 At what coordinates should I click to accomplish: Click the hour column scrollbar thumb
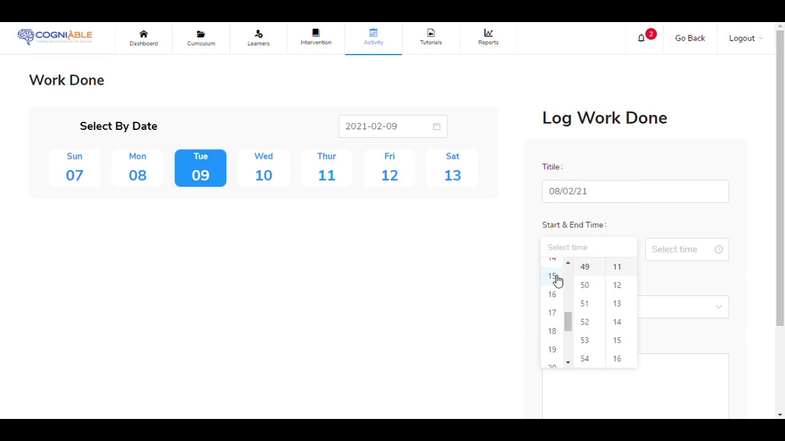(x=568, y=322)
